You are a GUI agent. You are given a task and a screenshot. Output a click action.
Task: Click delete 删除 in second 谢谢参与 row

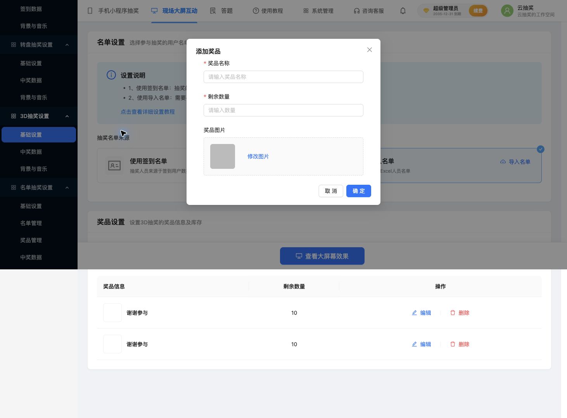click(460, 344)
